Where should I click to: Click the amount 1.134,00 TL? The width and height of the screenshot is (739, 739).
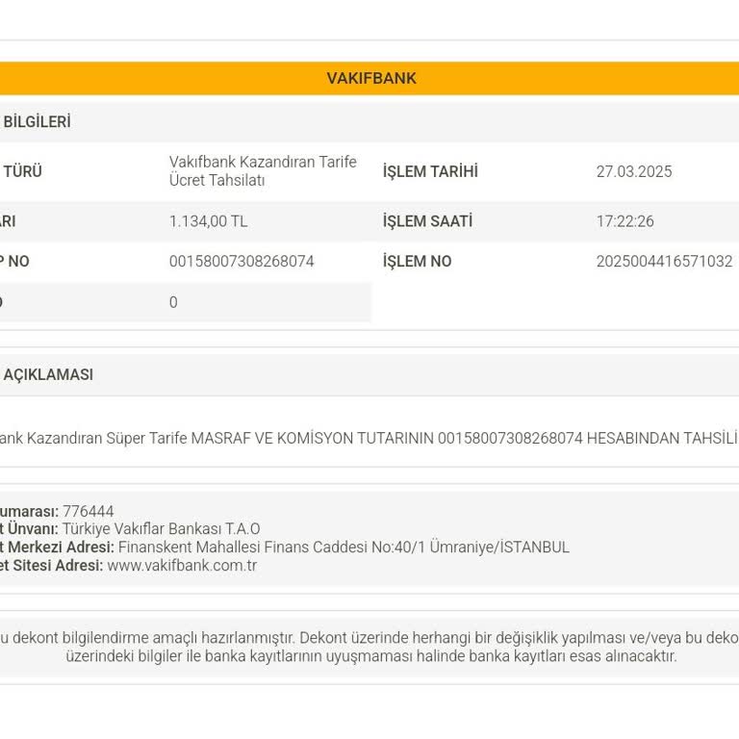pyautogui.click(x=208, y=221)
